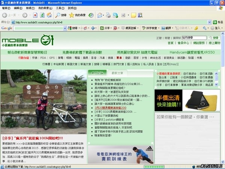Click the site search (站內搜尋) input field

pyautogui.click(x=194, y=38)
